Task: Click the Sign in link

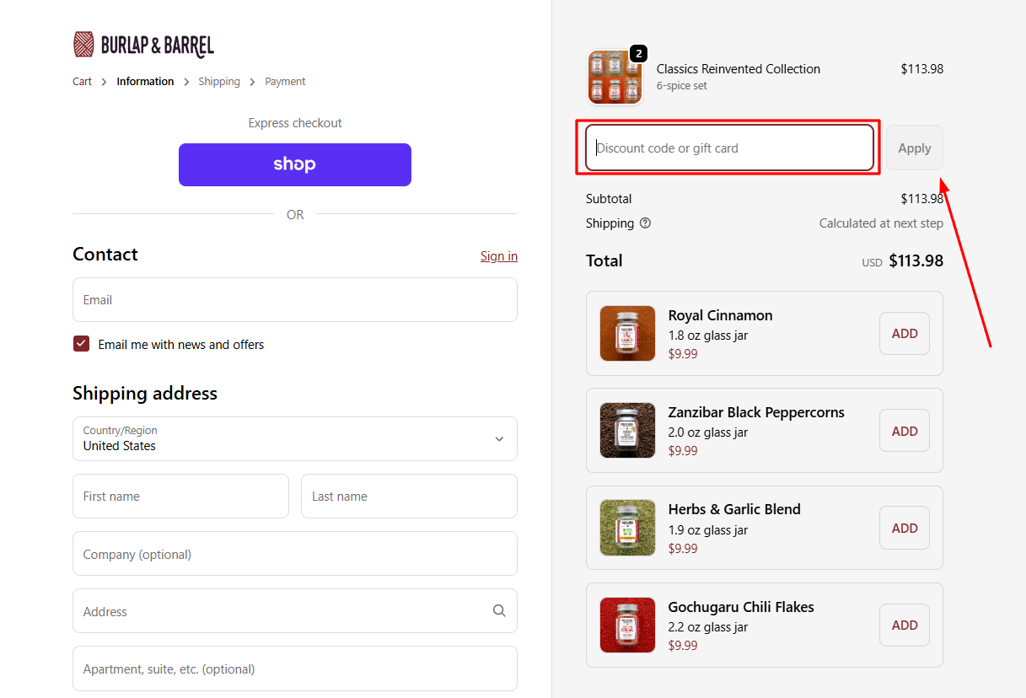Action: click(x=499, y=256)
